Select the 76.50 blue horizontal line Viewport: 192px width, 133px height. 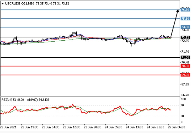pos(90,10)
